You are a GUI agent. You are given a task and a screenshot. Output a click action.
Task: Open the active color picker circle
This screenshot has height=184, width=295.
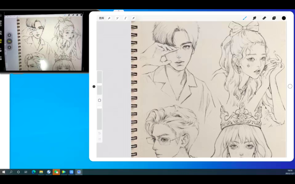point(283,18)
